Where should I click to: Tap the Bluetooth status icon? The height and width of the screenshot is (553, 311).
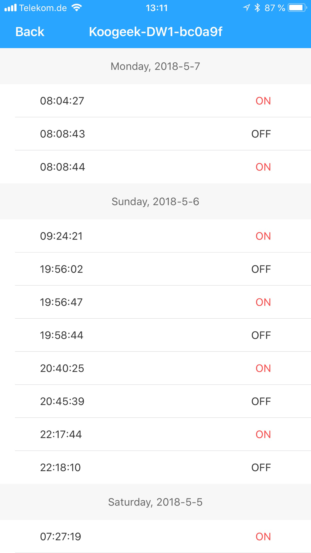pyautogui.click(x=257, y=8)
